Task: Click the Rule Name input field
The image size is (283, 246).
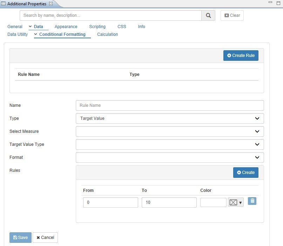Action: click(x=170, y=105)
